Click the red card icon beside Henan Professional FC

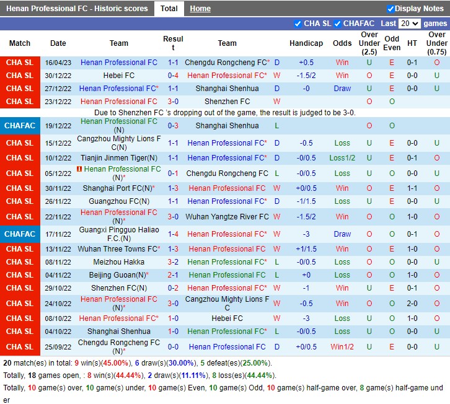(79, 169)
